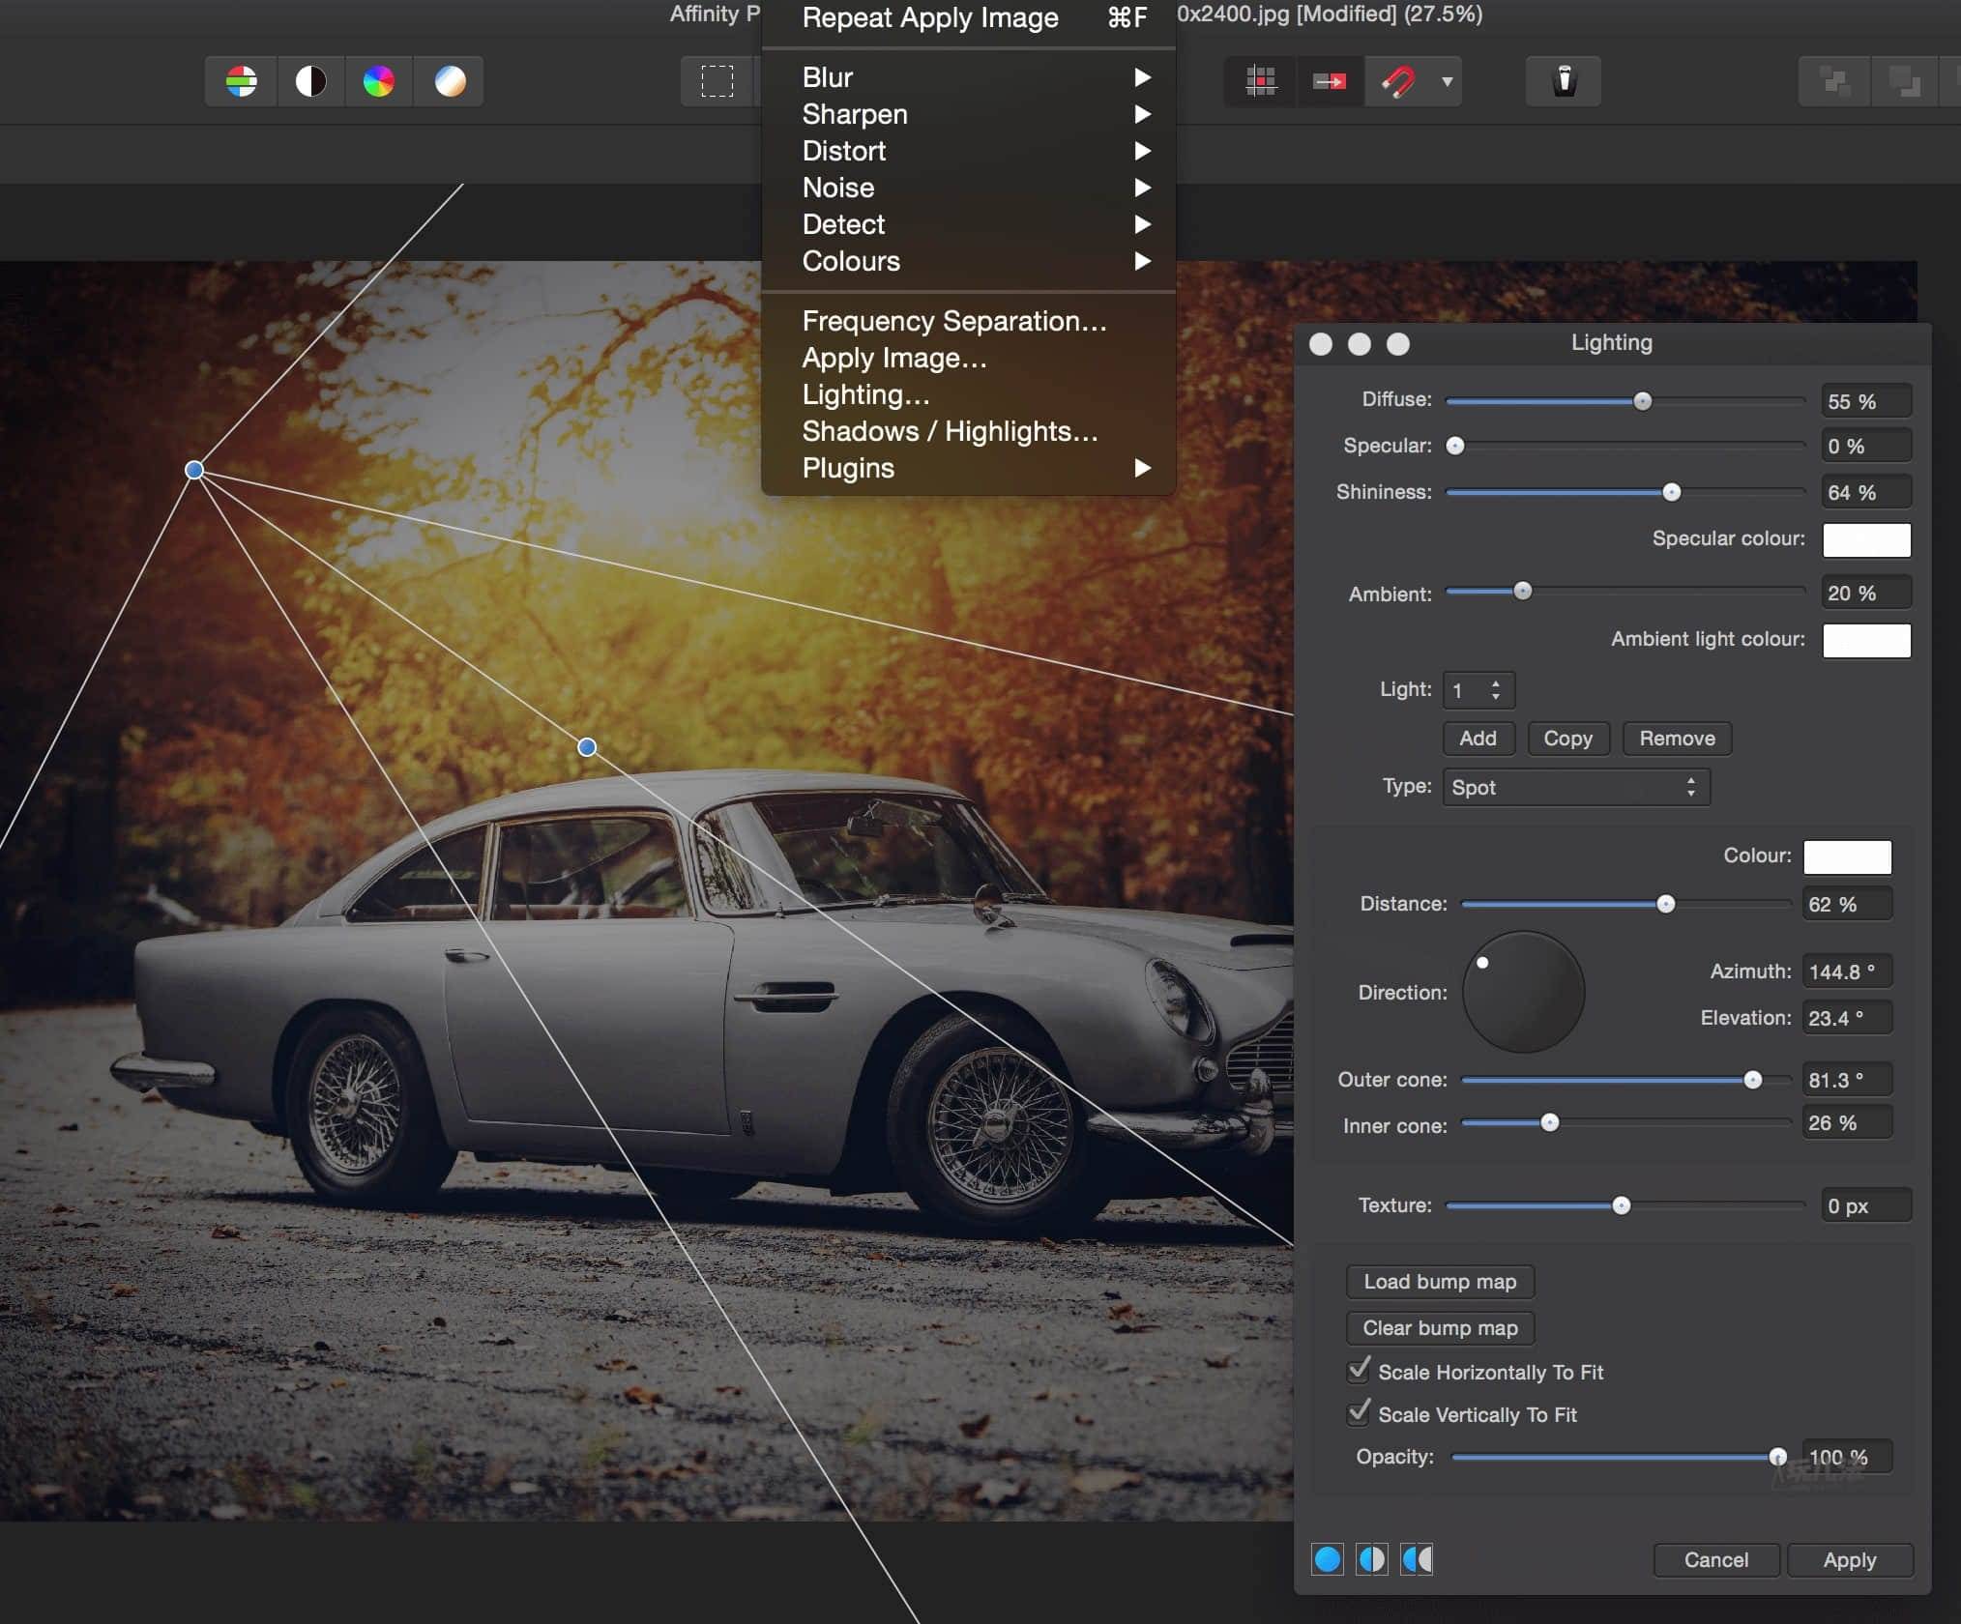Click the Direction dial control
1961x1624 pixels.
pos(1524,992)
